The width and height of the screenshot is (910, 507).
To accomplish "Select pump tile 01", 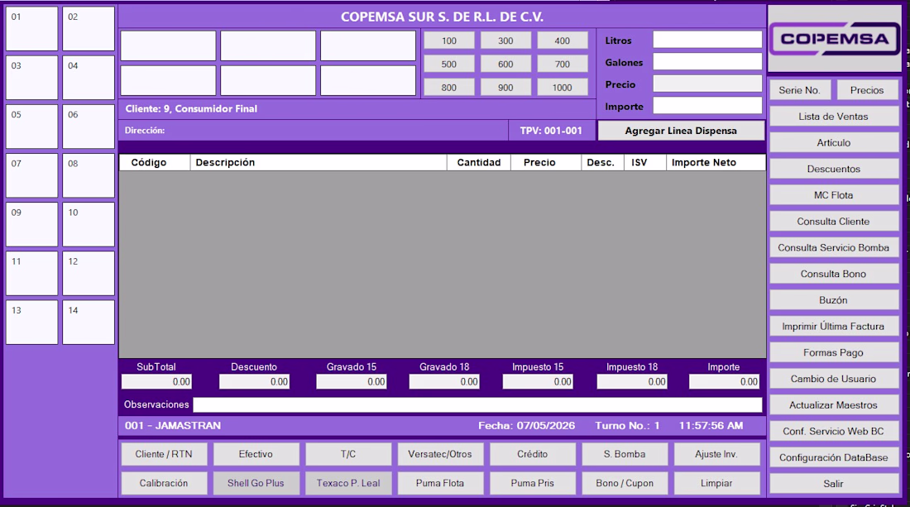I will point(32,29).
